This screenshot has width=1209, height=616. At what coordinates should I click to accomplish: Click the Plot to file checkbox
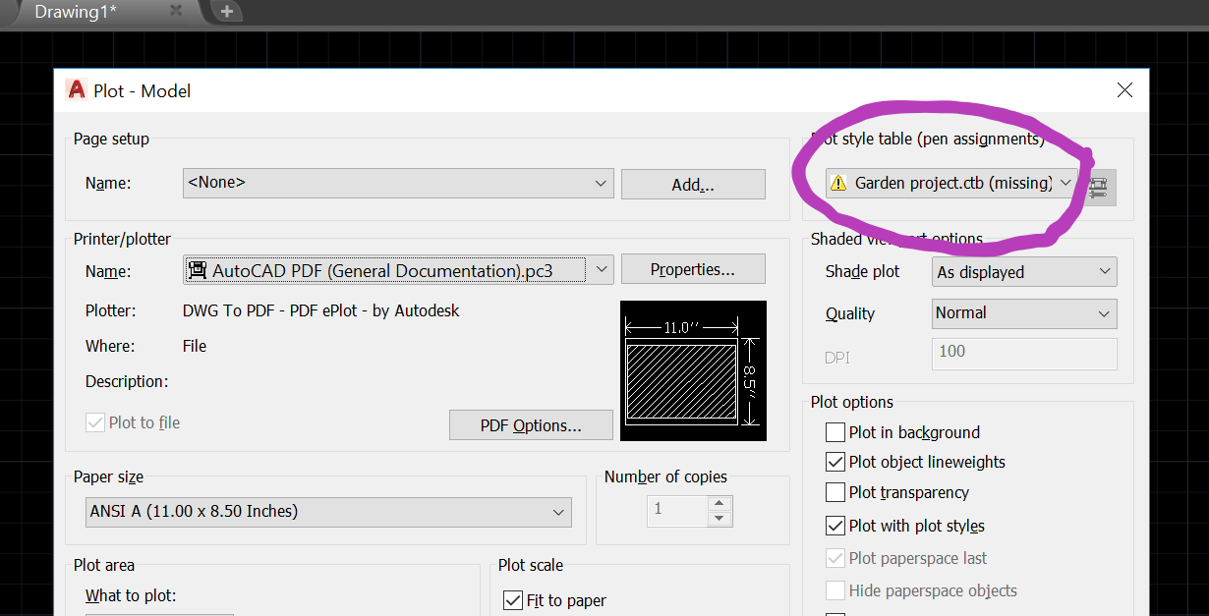[x=95, y=422]
